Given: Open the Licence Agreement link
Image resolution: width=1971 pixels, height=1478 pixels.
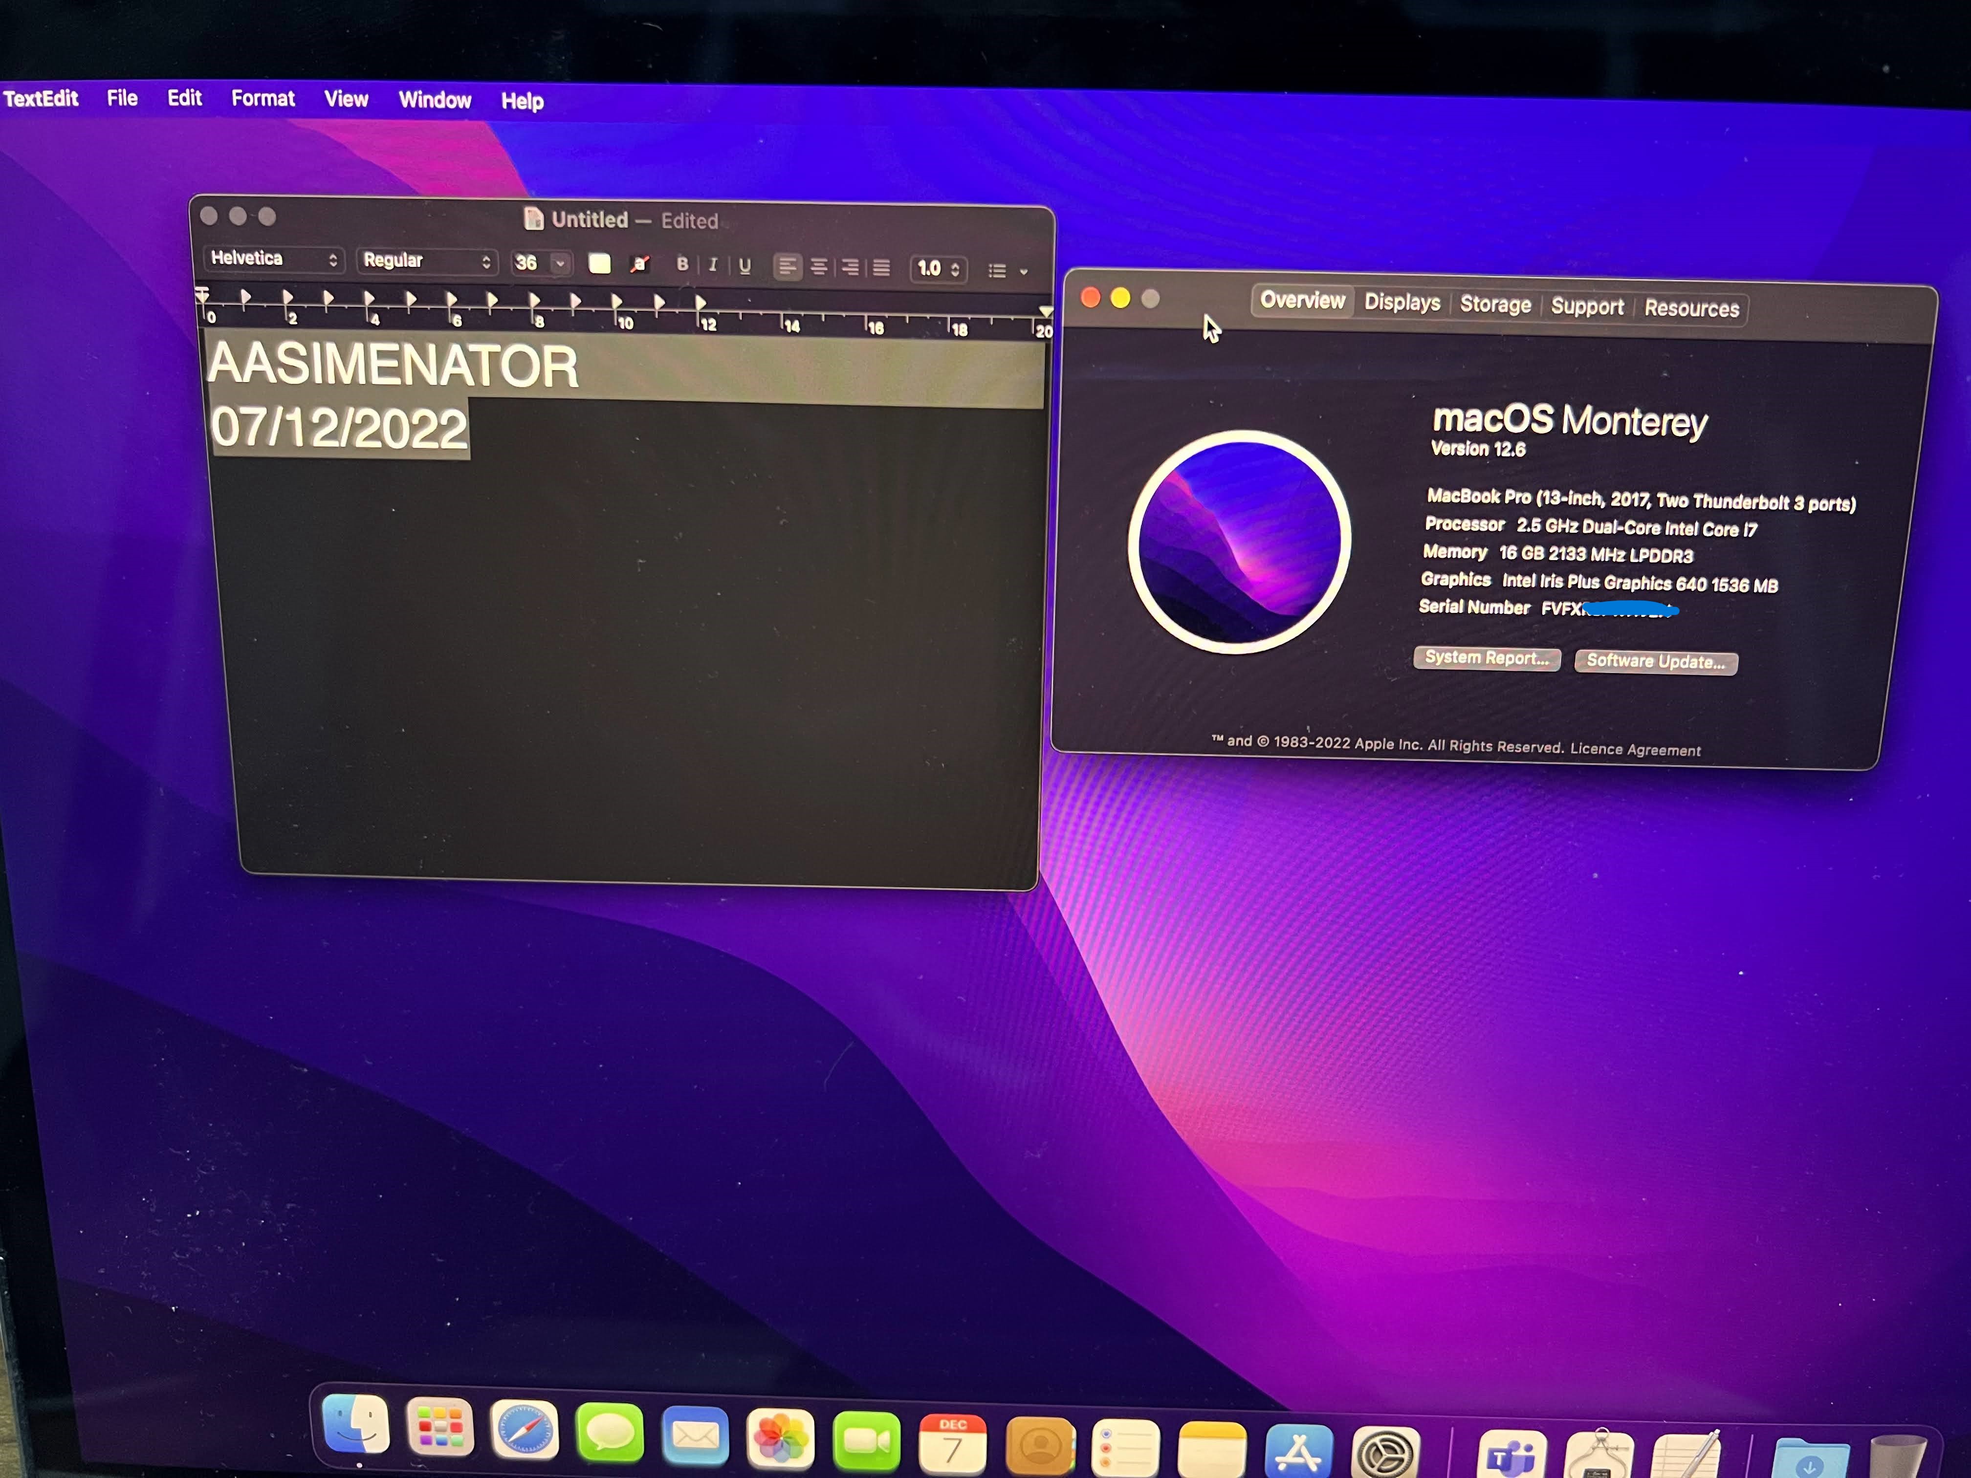Looking at the screenshot, I should pos(1635,749).
